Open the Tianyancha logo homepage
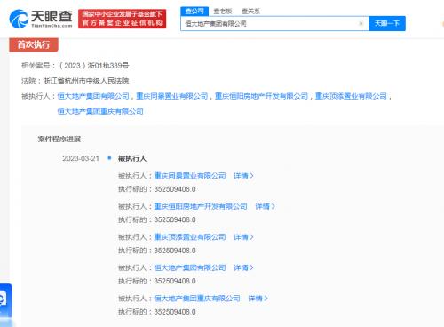The width and height of the screenshot is (444, 327). tap(41, 19)
